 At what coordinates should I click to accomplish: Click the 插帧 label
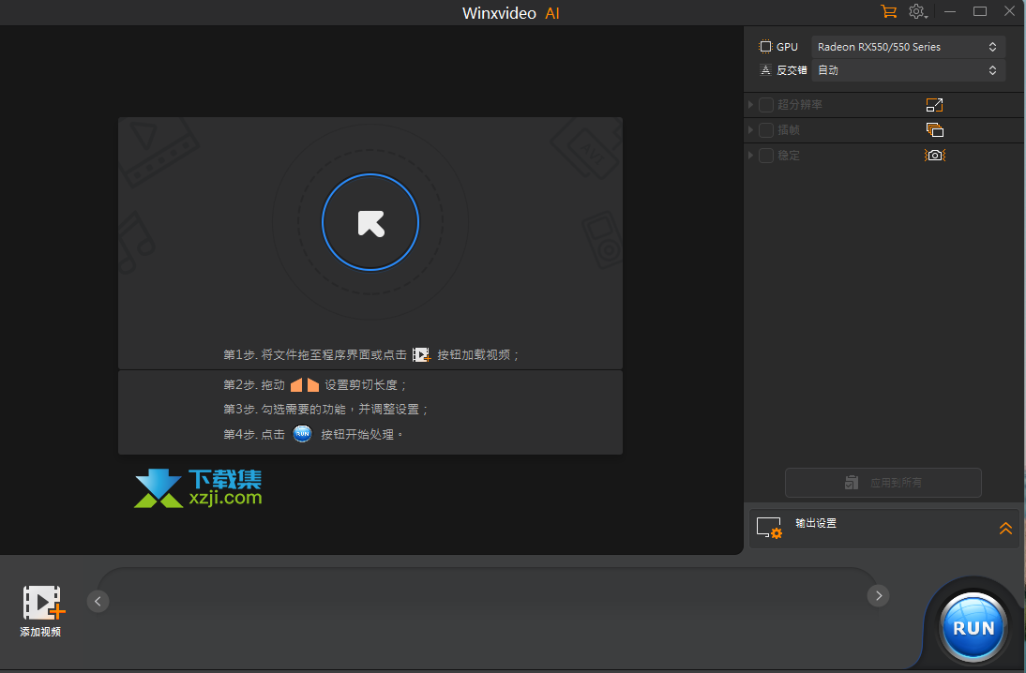(789, 130)
